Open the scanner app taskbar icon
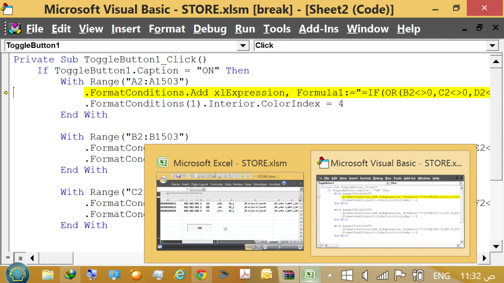504x283 pixels. pyautogui.click(x=223, y=275)
